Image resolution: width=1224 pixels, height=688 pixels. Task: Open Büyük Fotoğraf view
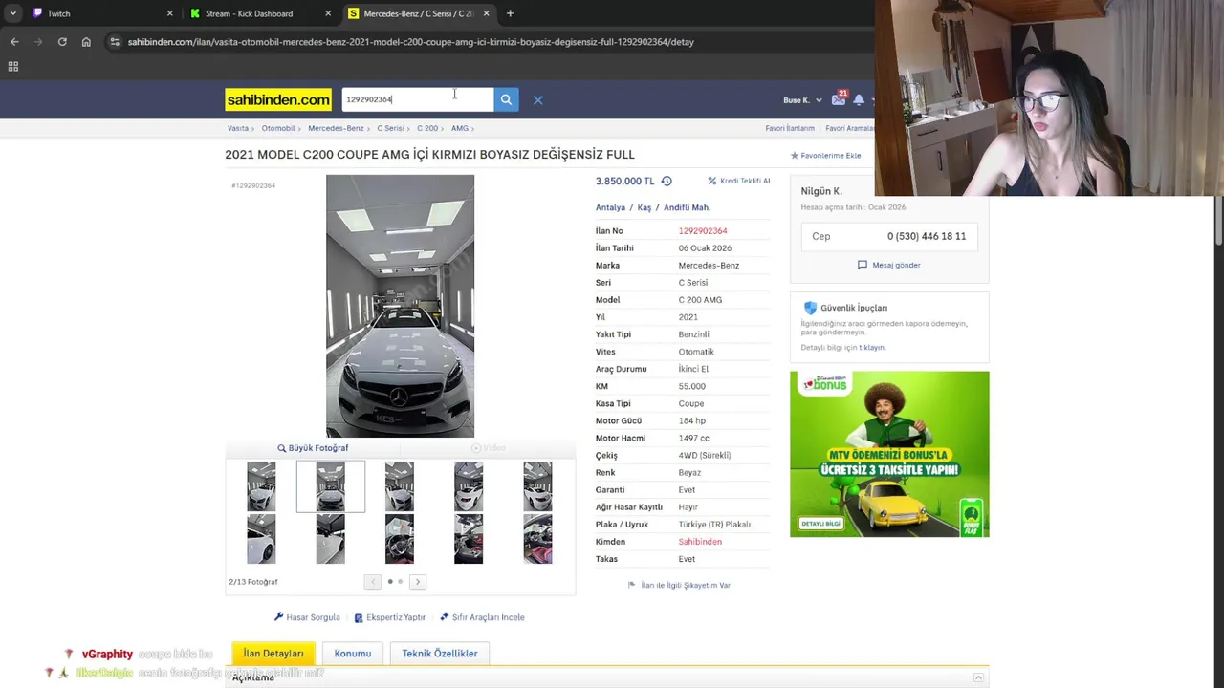tap(313, 448)
